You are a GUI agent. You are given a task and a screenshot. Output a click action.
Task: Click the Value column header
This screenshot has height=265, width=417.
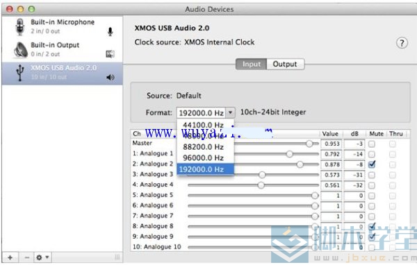(330, 134)
